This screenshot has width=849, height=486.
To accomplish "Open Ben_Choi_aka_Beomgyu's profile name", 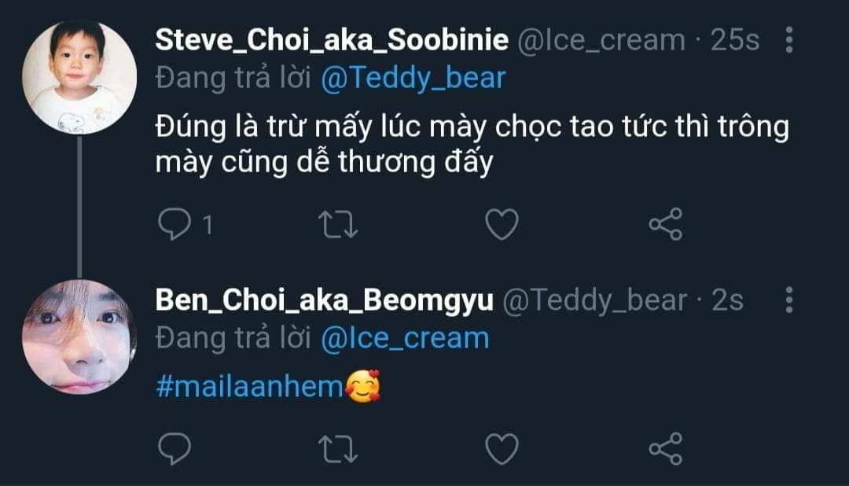I will 324,300.
